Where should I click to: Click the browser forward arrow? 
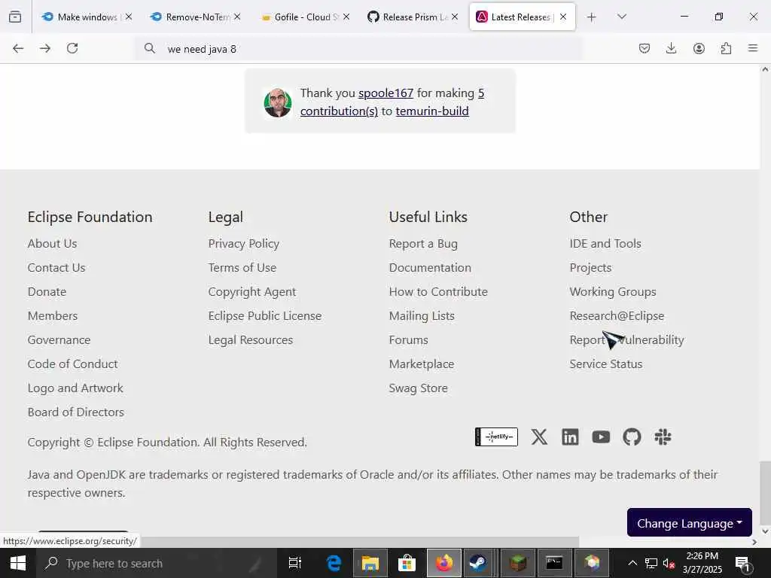(45, 48)
